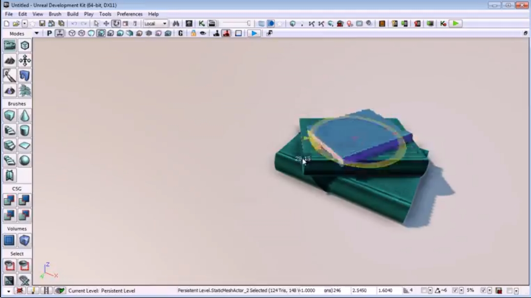
Task: Activate the Terrain editing mode icon
Action: point(10,61)
